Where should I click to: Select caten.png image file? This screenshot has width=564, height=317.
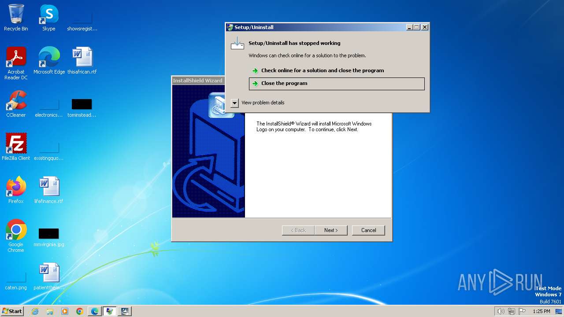click(16, 280)
